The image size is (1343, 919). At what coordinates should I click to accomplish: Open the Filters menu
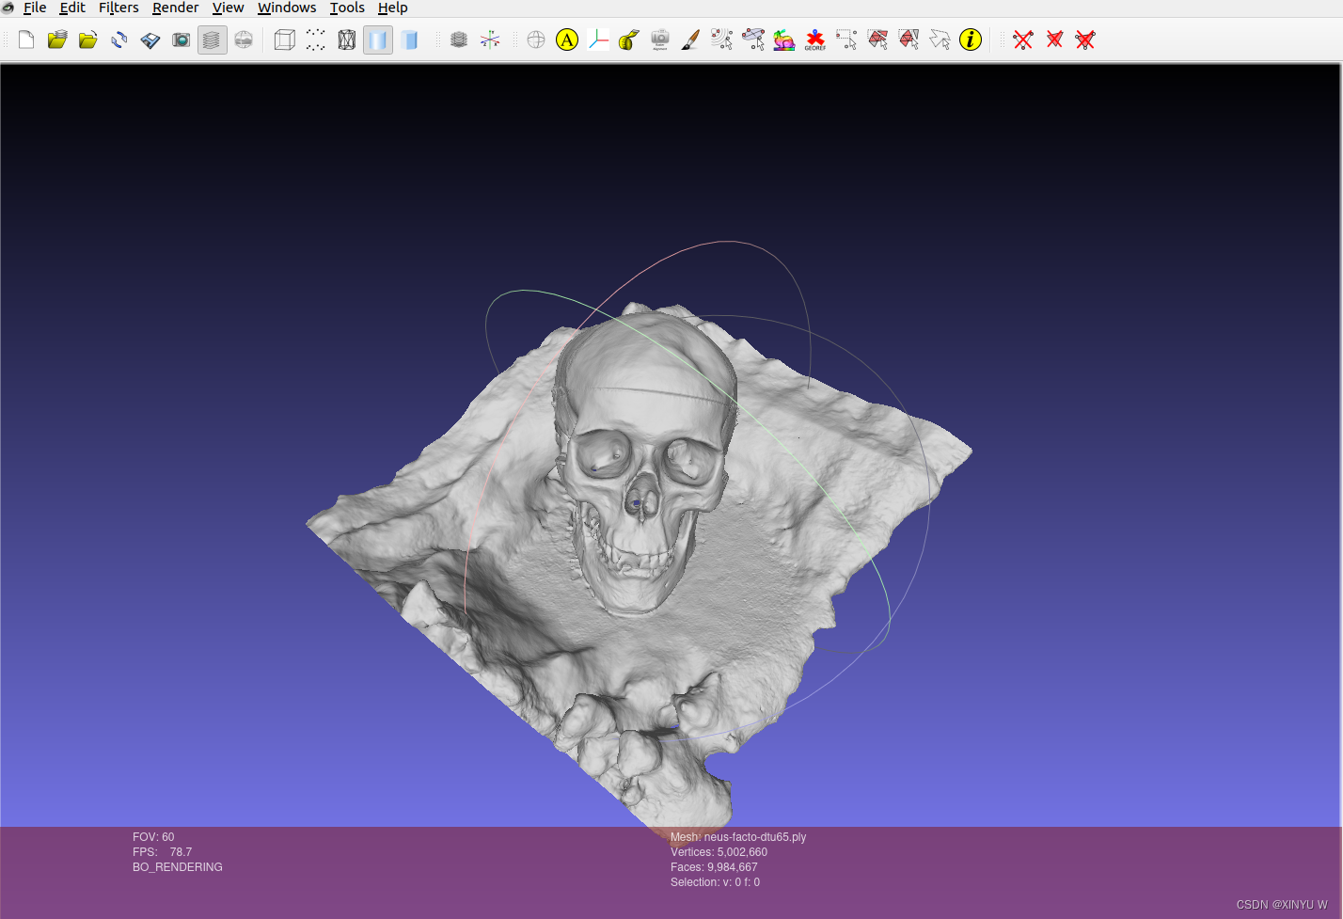click(118, 8)
